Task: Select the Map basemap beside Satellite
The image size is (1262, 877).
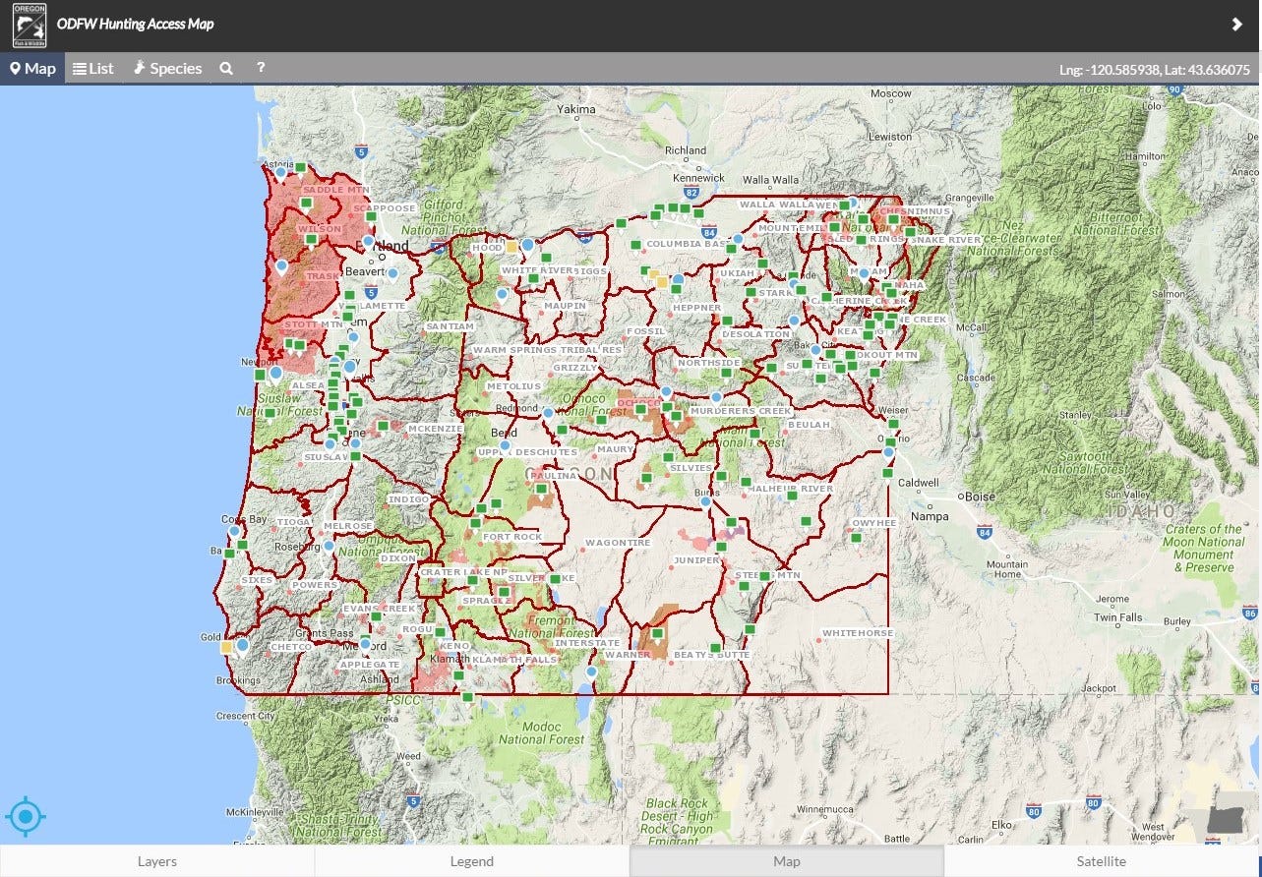Action: pos(787,861)
